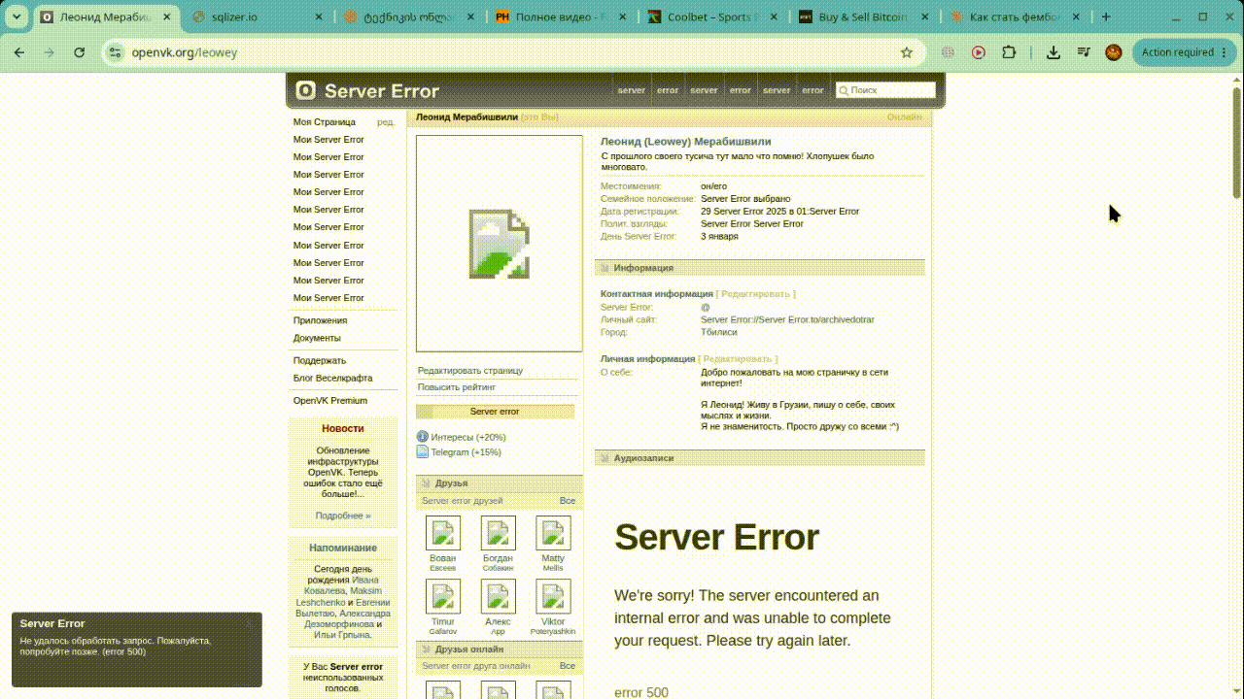This screenshot has width=1244, height=699.
Task: Open friend Вован Евсеев's avatar
Action: 443,533
